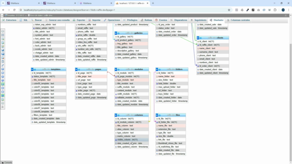Collapse the modules table box
This screenshot has height=164, width=292.
coord(116,69)
